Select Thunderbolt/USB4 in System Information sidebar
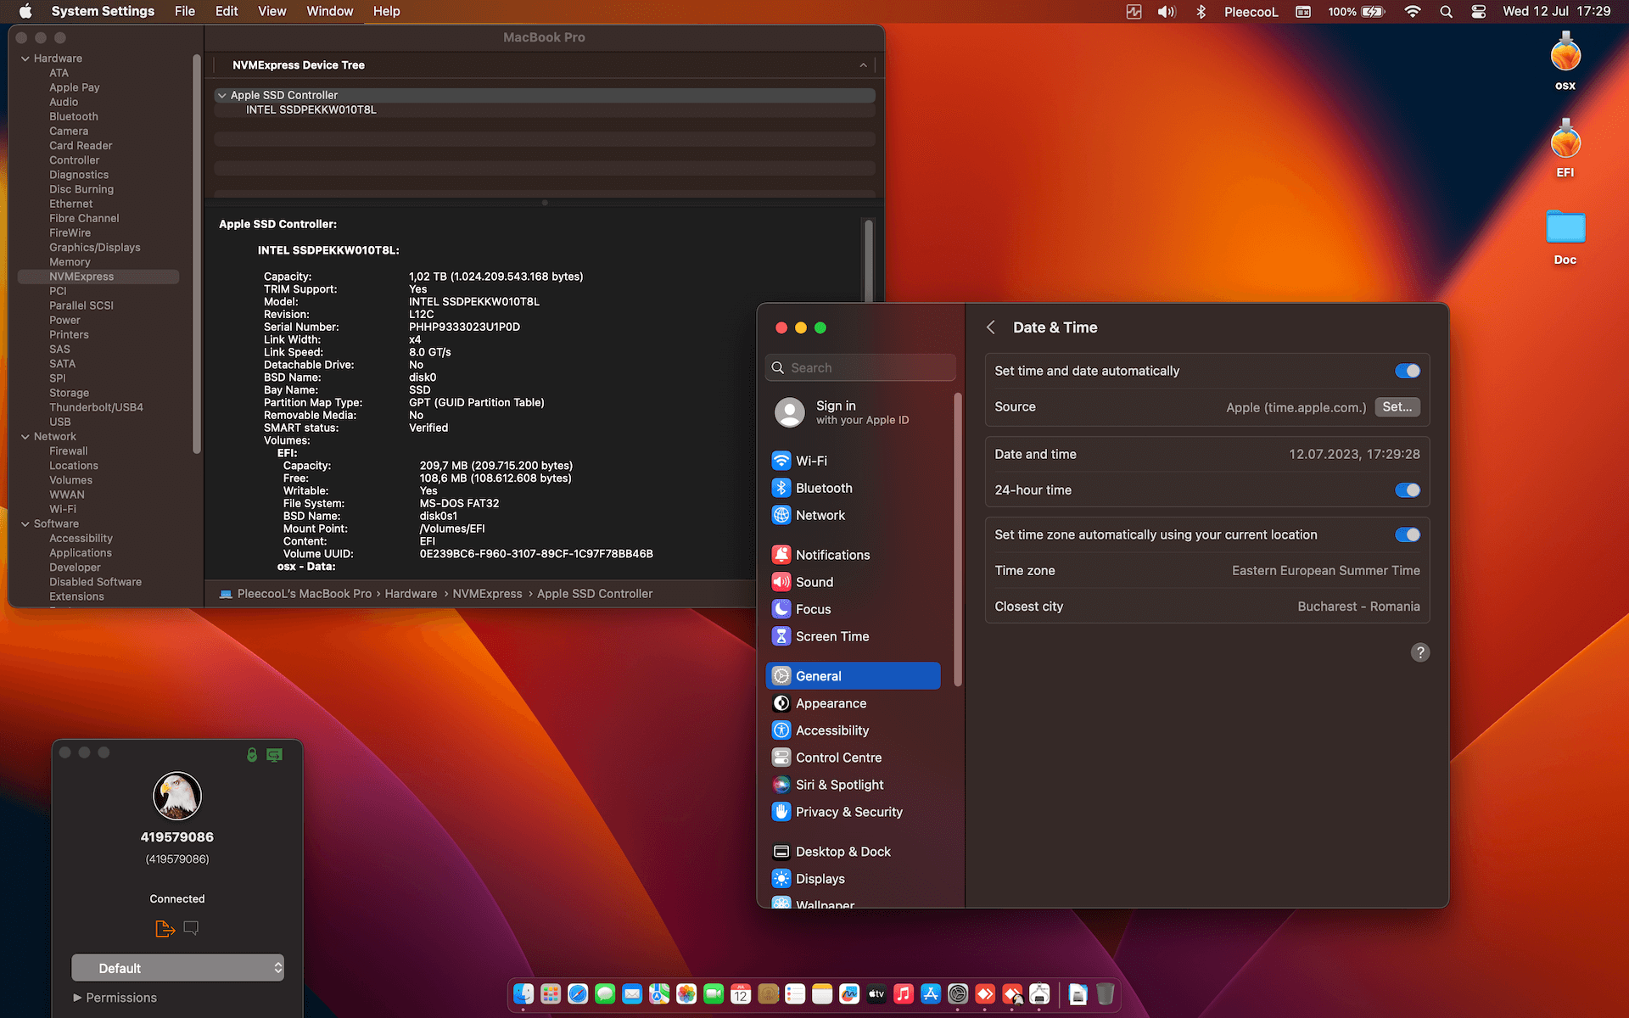 tap(96, 407)
